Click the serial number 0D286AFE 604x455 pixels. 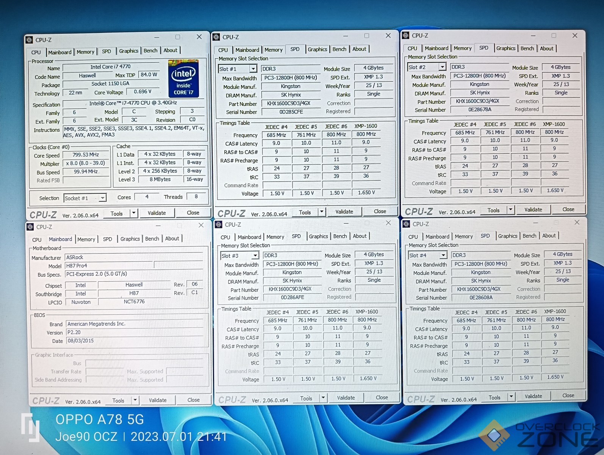coord(293,298)
